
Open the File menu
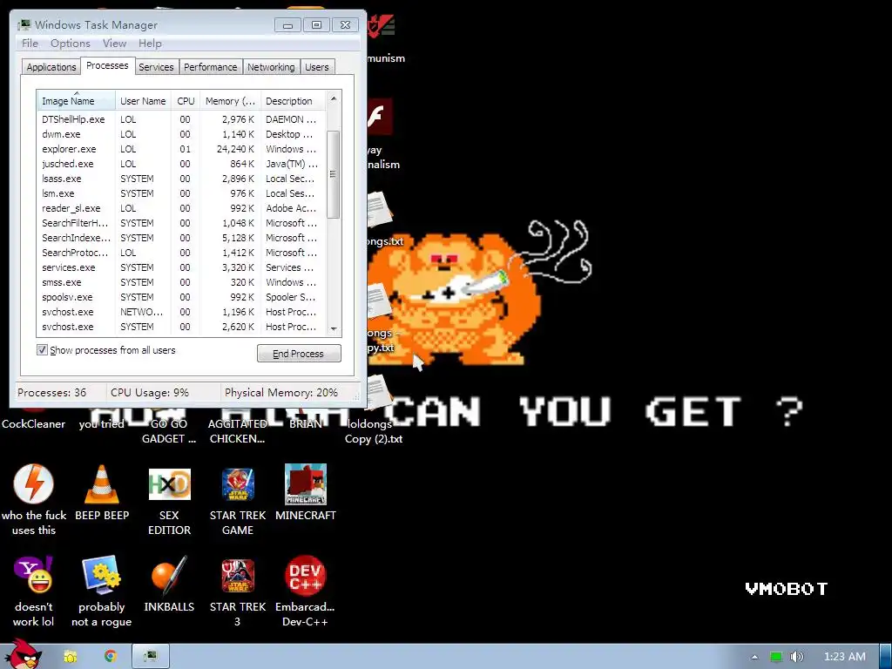point(30,44)
